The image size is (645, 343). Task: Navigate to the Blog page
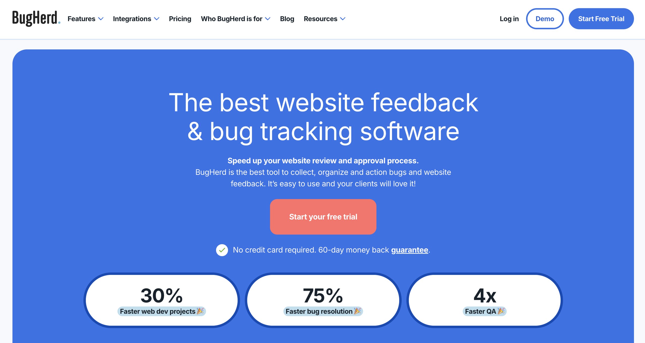287,18
